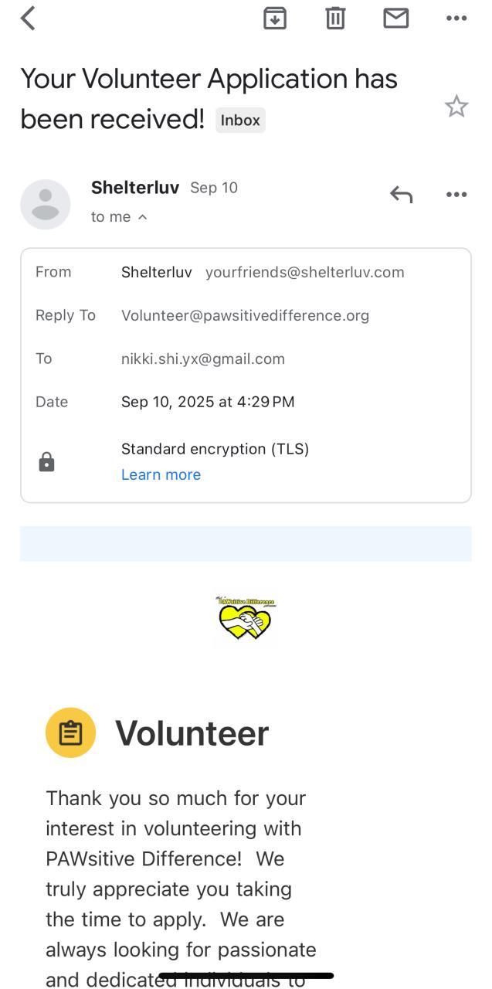Open message-specific more options menu
Viewport: 492px width, 989px height.
pyautogui.click(x=456, y=195)
